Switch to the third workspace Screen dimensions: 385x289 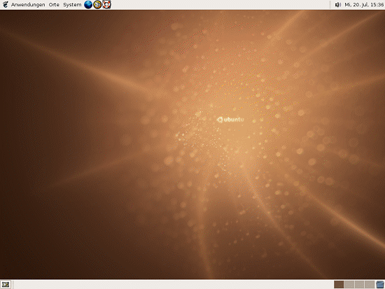[359, 285]
